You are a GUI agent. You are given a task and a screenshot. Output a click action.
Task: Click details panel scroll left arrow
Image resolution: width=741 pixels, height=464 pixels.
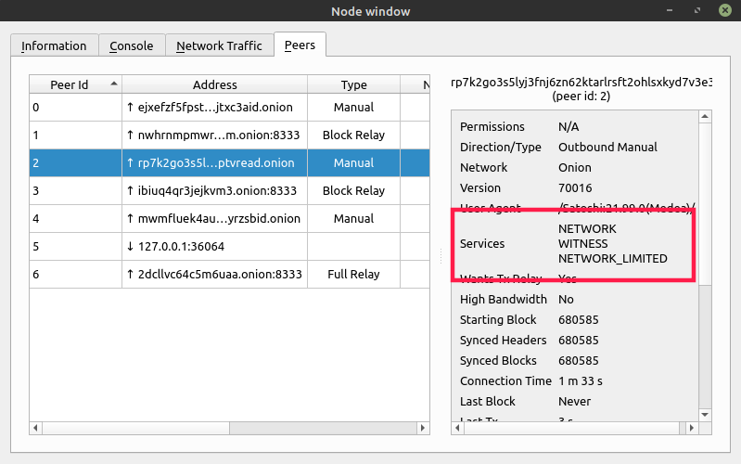[x=457, y=428]
